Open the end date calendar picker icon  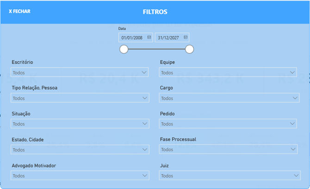pos(186,38)
